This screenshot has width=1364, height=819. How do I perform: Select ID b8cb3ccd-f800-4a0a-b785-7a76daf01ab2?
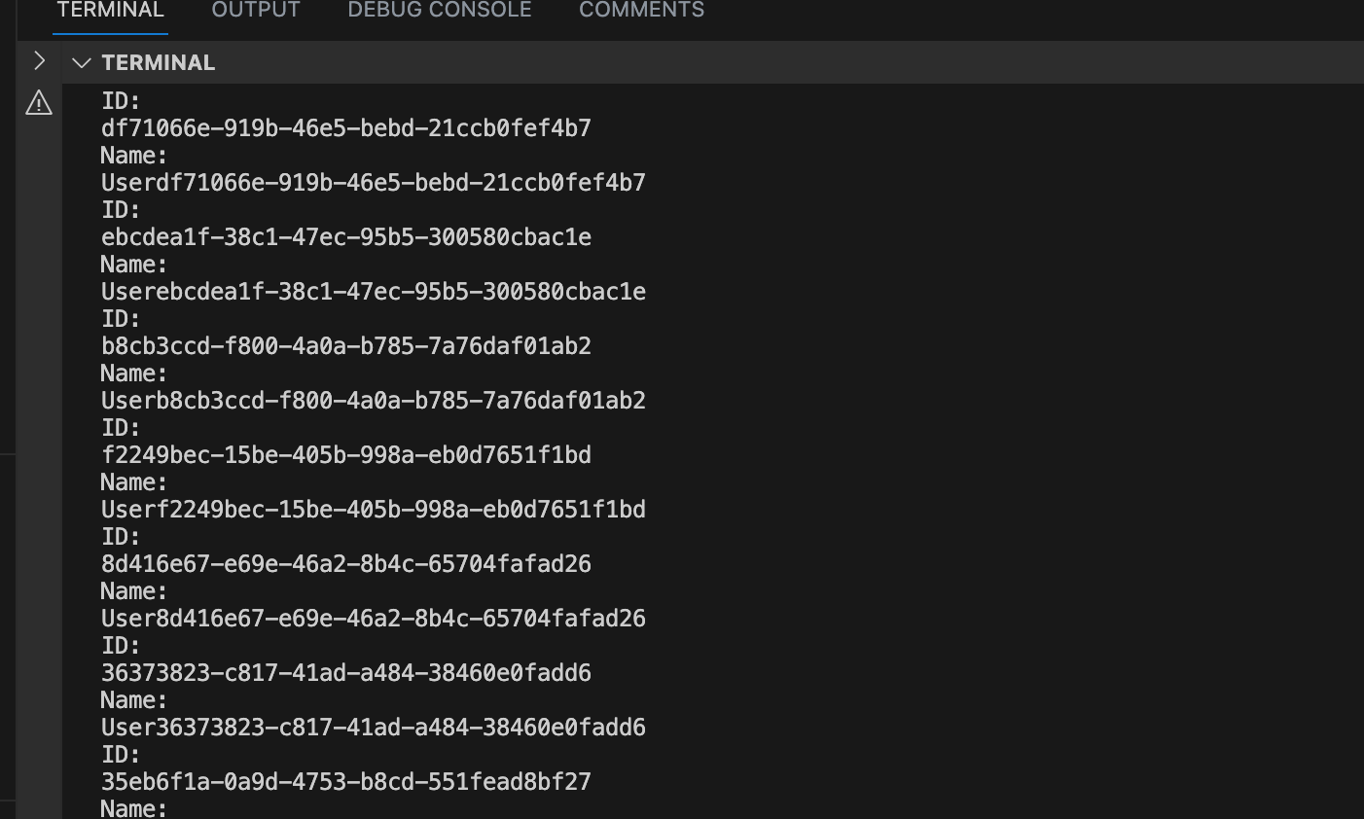point(346,345)
